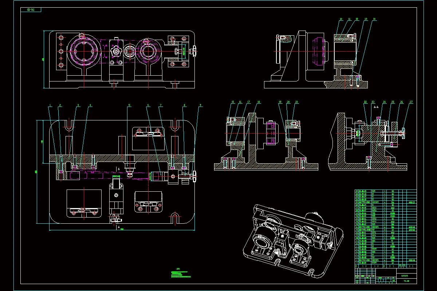Click part balloon number 19
The image size is (437, 291).
click(x=280, y=102)
